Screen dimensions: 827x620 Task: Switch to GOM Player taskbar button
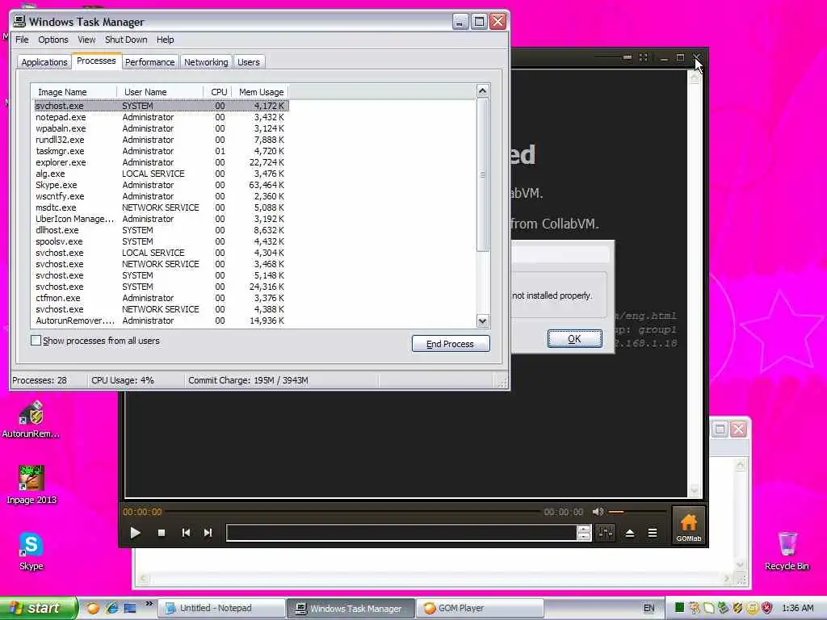[480, 608]
